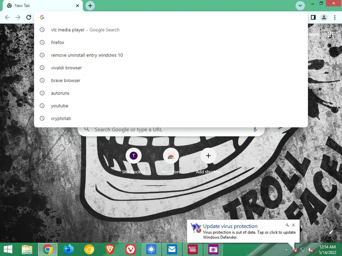Click the muted volume tray icon
Screen dimensions: 342x256
click(x=311, y=250)
